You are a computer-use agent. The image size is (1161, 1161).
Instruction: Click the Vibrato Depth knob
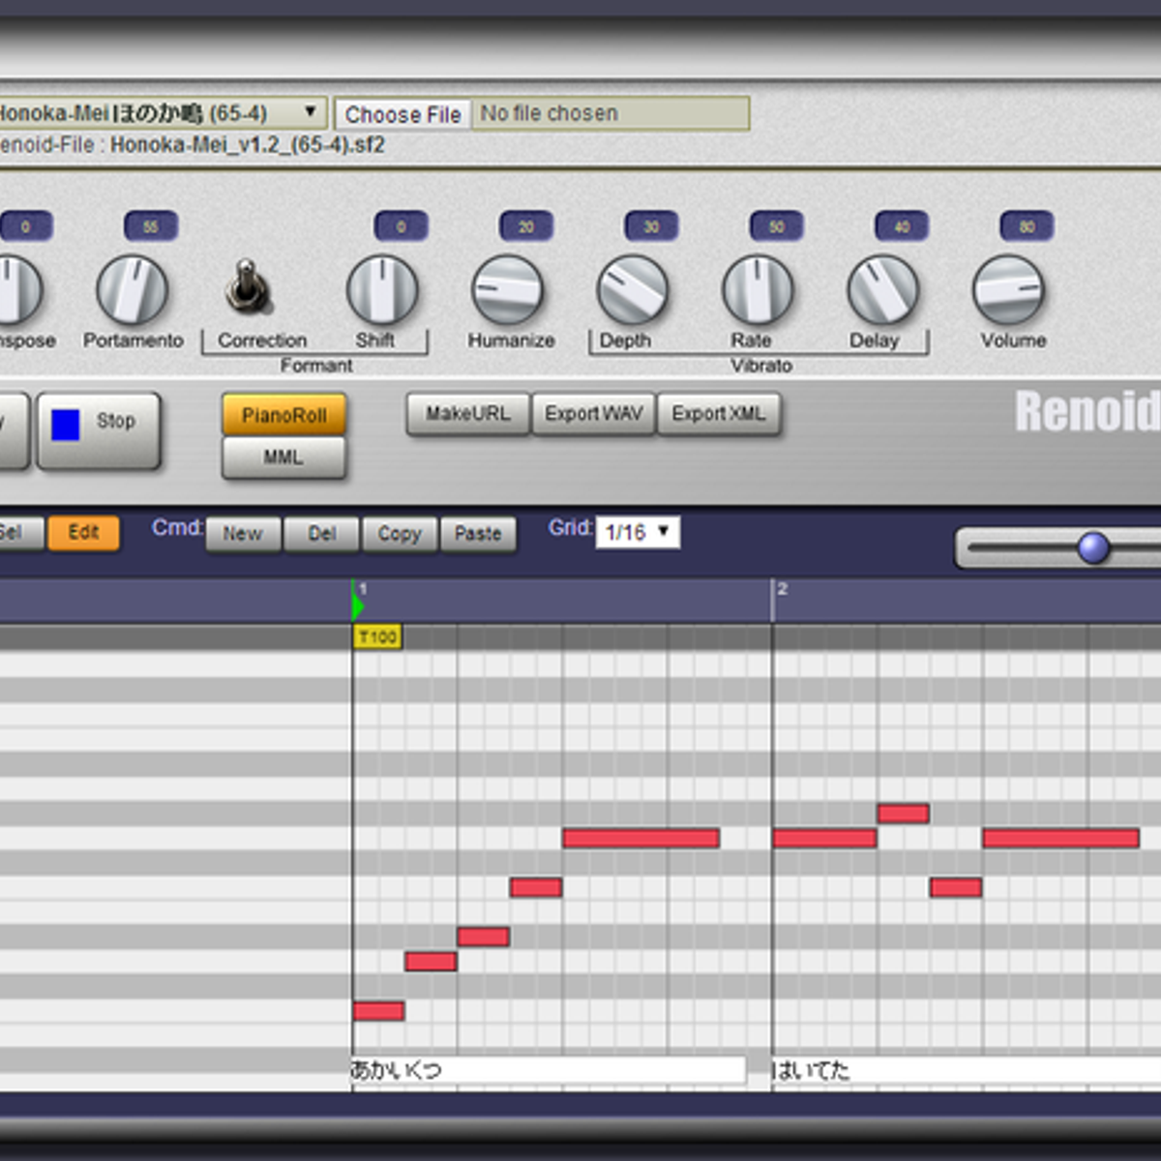click(x=633, y=289)
